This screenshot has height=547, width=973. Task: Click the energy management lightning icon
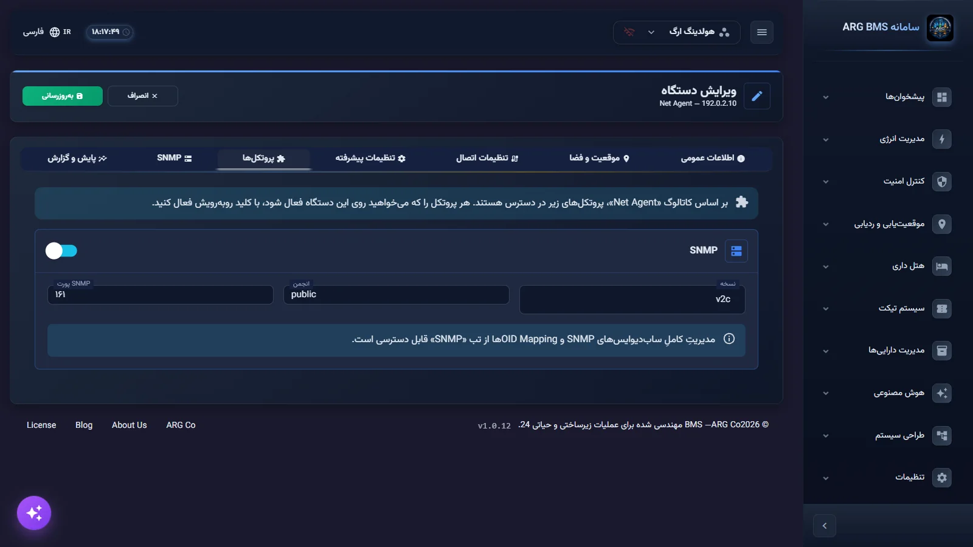point(942,139)
